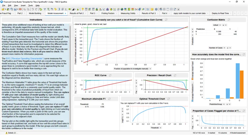Viewport: 248px width, 135px height.
Task: Insert a Table visualization icon
Action: coord(86,9)
